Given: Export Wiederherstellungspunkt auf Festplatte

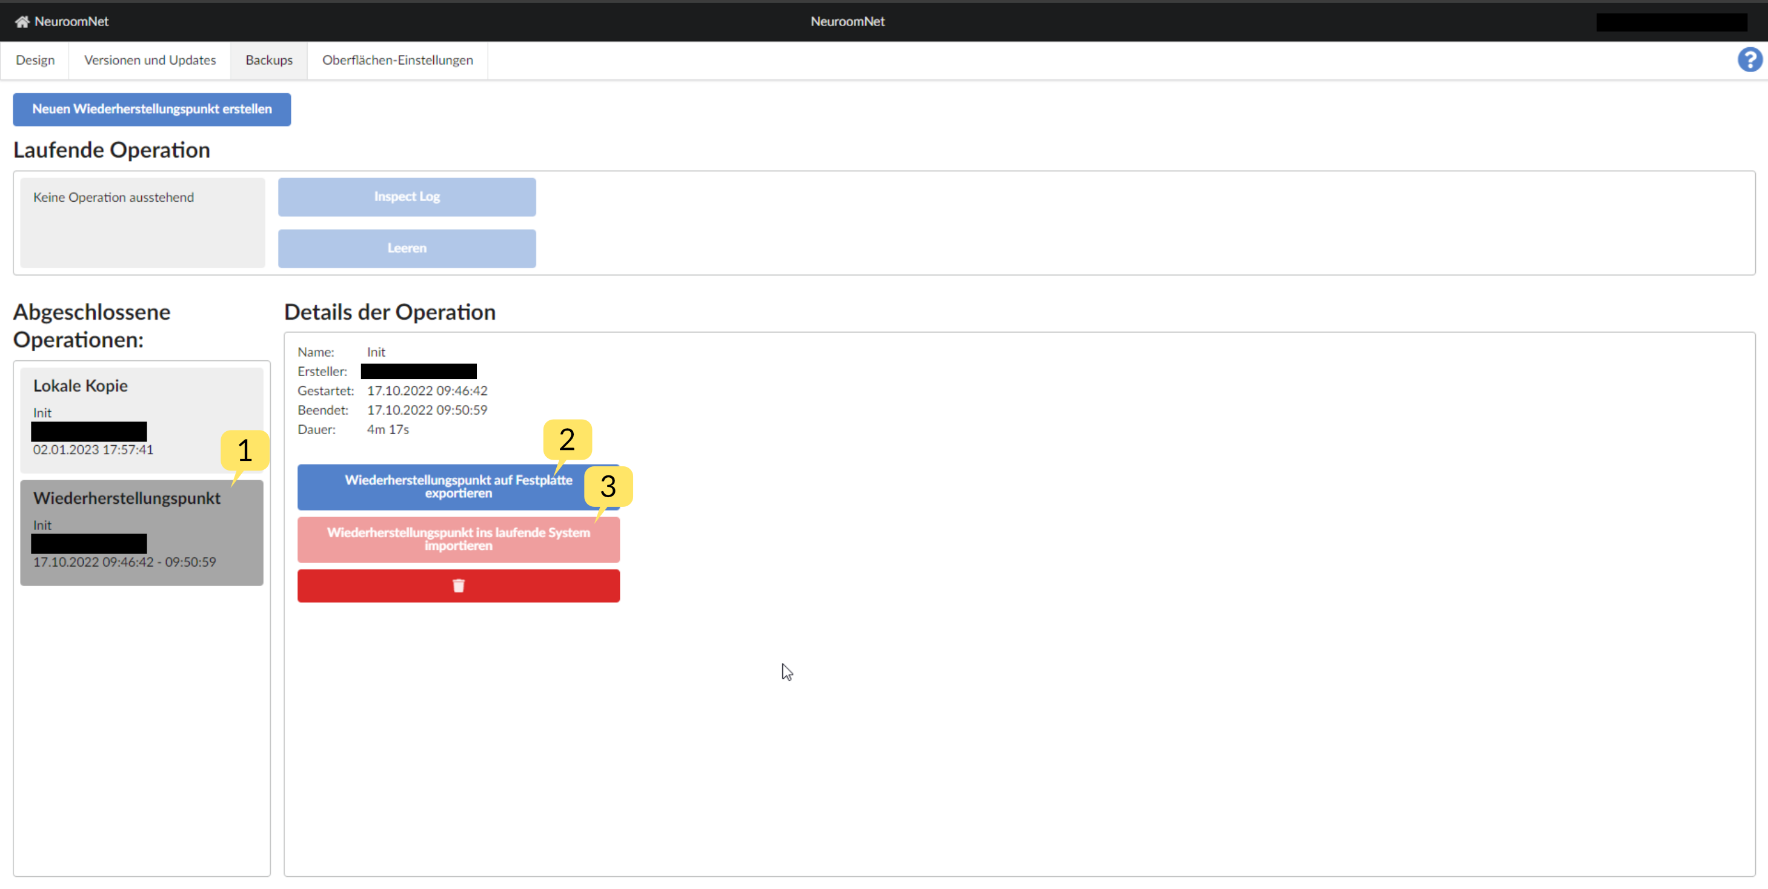Looking at the screenshot, I should [x=439, y=487].
